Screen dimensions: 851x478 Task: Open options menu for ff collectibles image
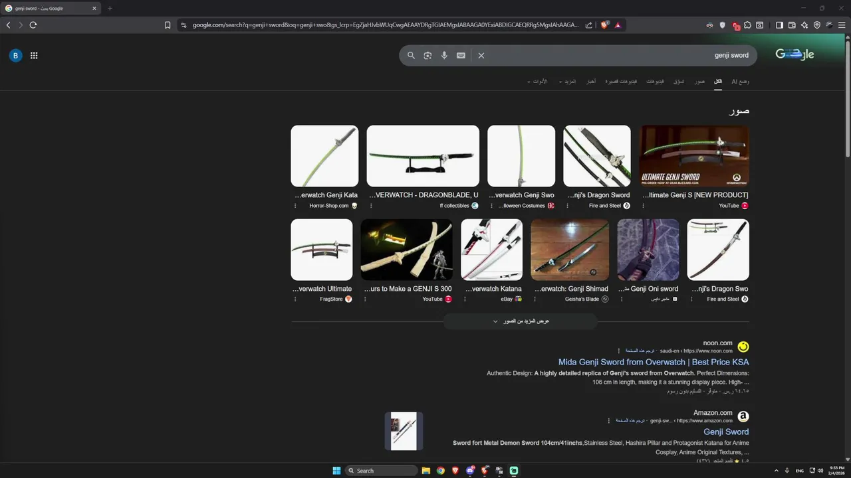[x=371, y=206]
